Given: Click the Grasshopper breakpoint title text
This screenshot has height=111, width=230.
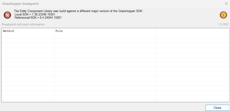Looking at the screenshot, I should [21, 4].
